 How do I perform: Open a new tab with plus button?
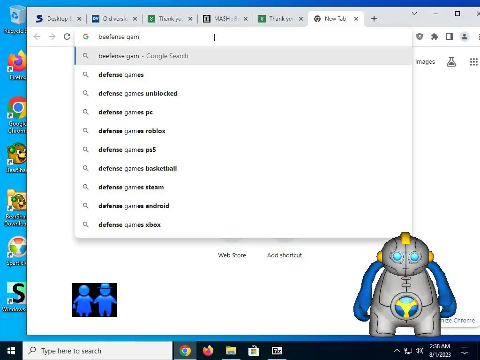tap(374, 19)
